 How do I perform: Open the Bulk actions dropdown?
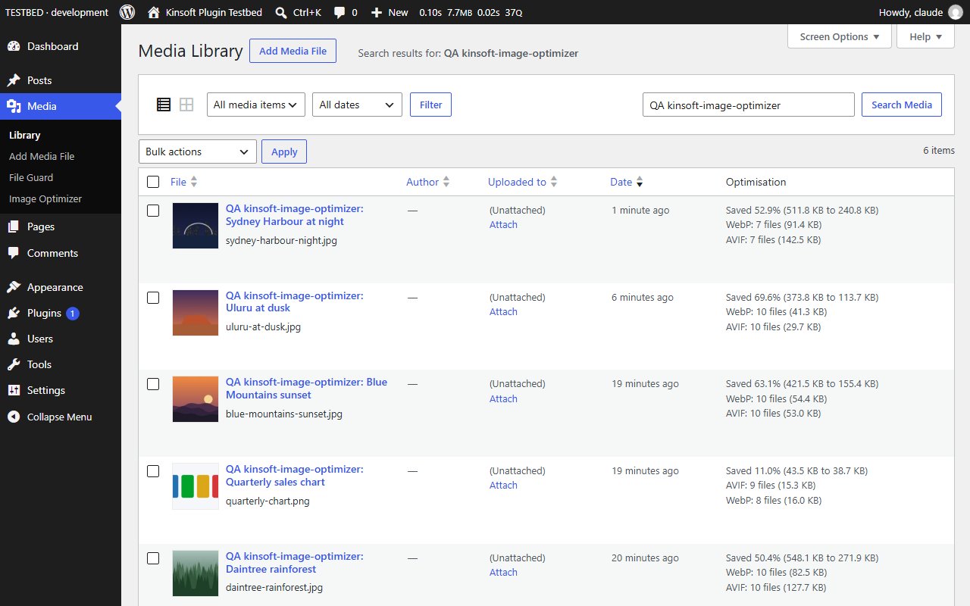coord(198,151)
